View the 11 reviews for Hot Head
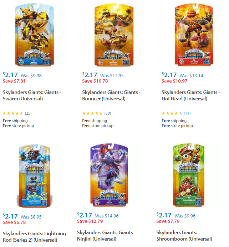Viewport: 229px width, 247px height. tap(187, 114)
